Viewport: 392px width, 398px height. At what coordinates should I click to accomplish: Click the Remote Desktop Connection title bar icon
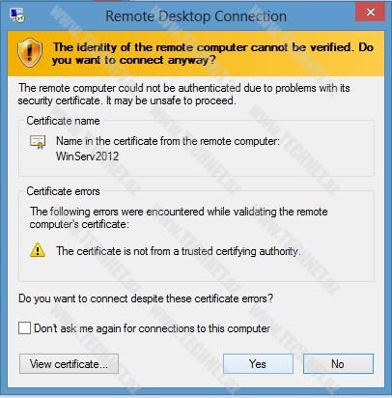16,15
